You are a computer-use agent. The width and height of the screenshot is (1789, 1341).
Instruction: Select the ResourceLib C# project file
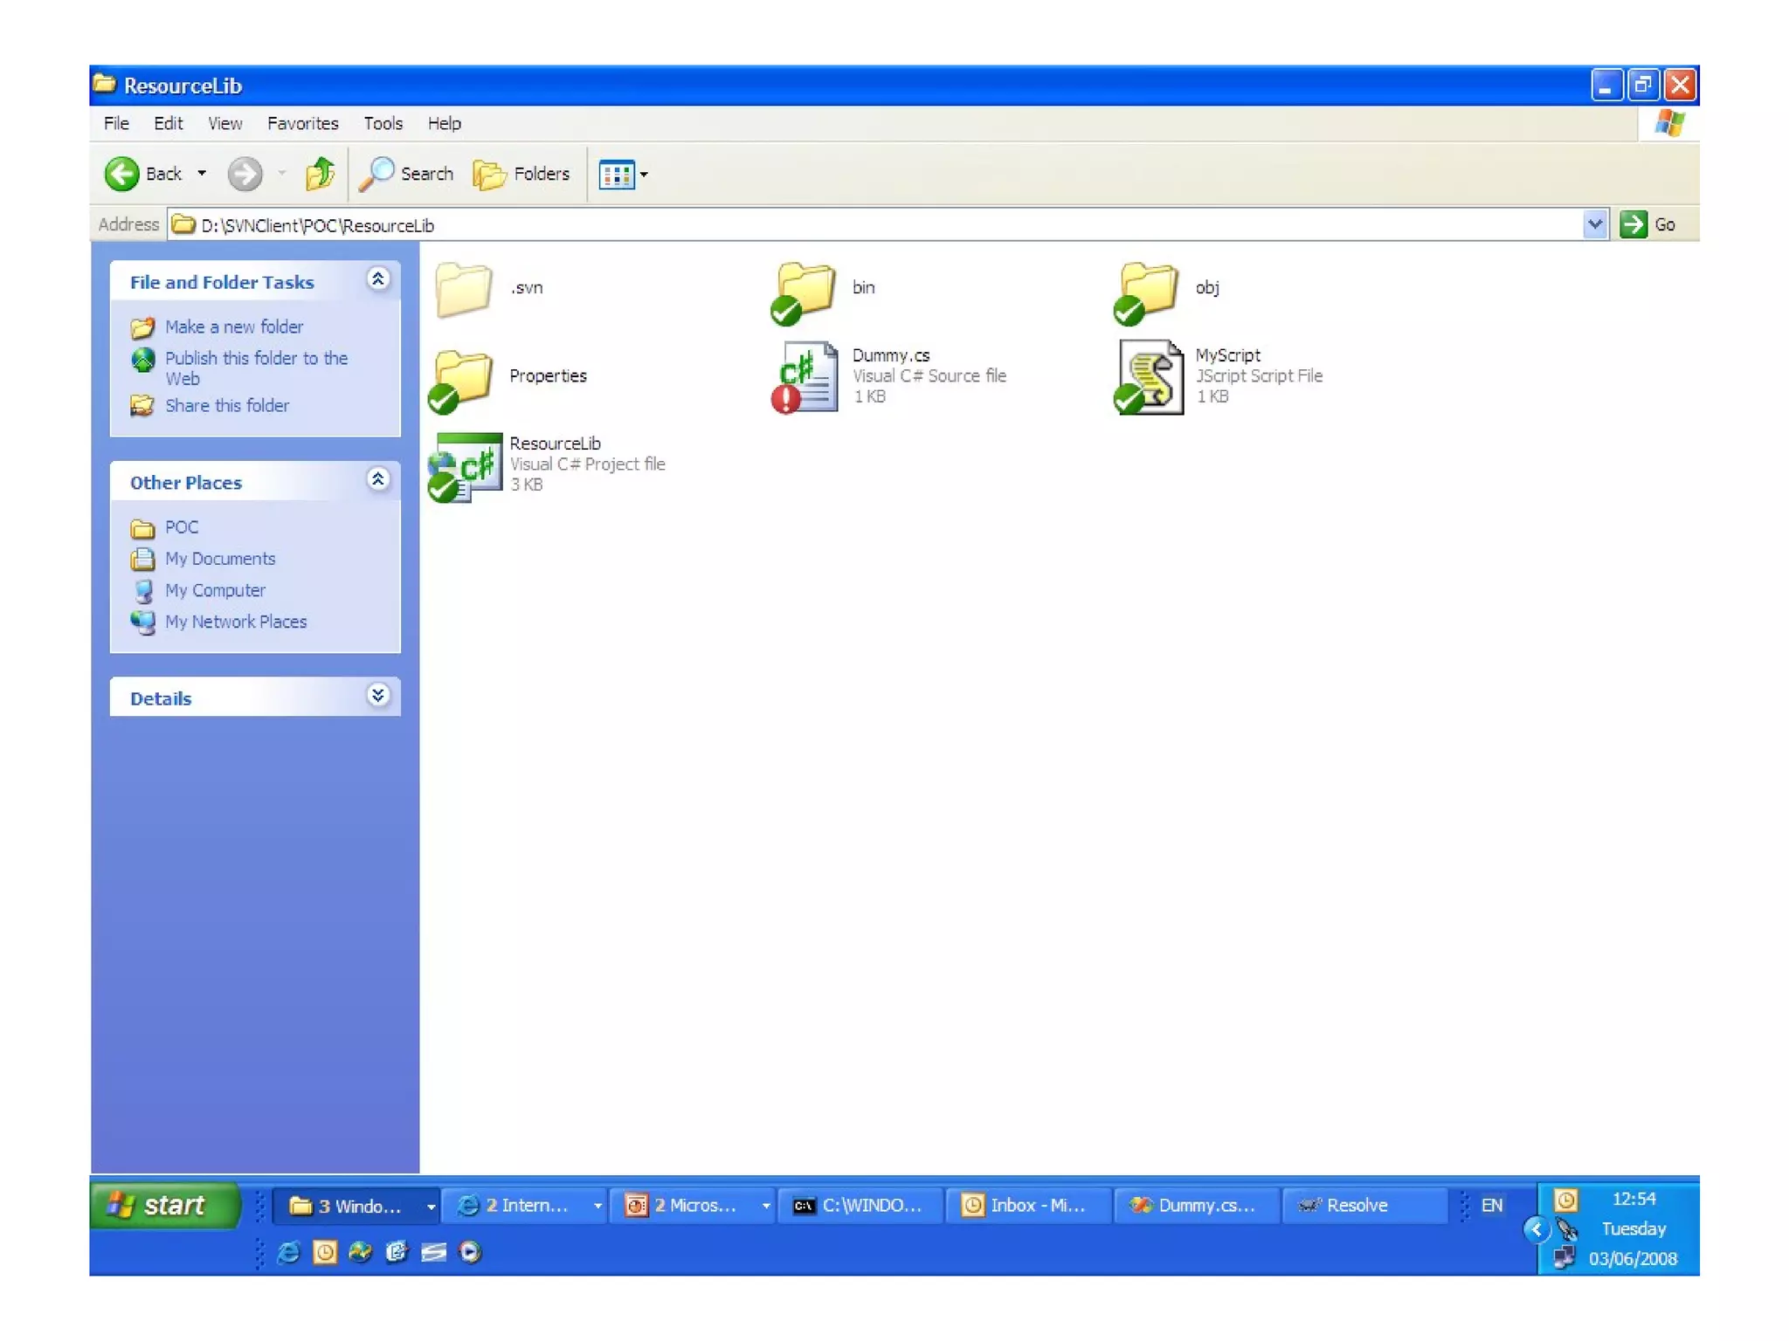pos(467,465)
